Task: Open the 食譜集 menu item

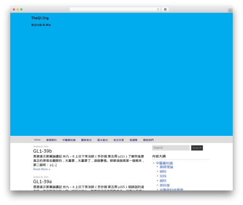Action: click(133, 140)
